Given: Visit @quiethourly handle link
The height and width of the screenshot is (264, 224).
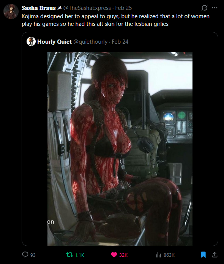Looking at the screenshot, I should [x=90, y=41].
